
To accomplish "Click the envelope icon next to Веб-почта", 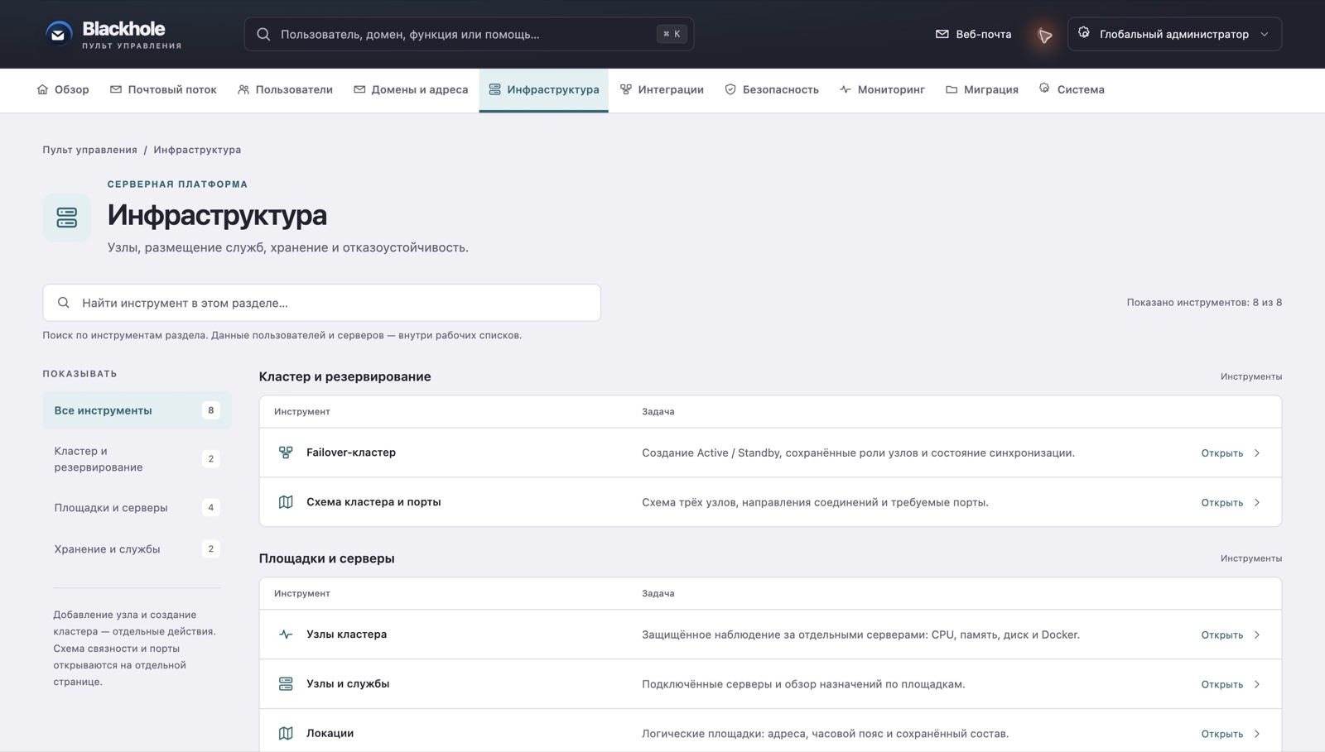I will coord(942,34).
